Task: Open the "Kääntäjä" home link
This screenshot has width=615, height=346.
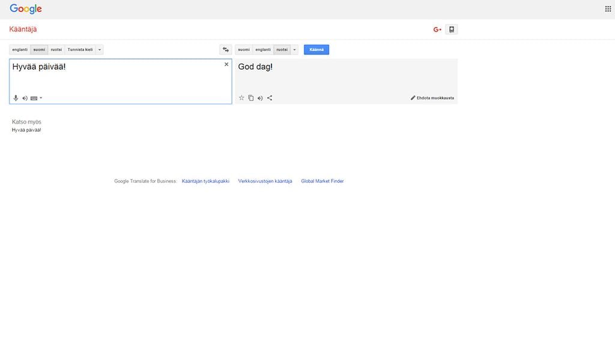Action: point(23,29)
